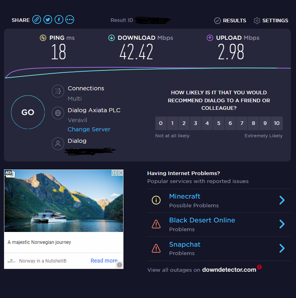
Task: Open Black Desert Online outage details
Action: [x=202, y=220]
